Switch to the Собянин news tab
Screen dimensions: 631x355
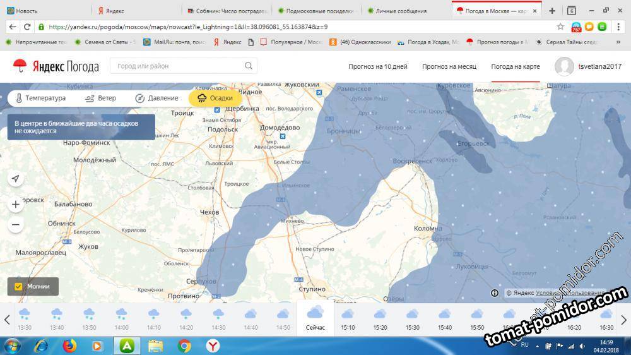click(x=226, y=11)
